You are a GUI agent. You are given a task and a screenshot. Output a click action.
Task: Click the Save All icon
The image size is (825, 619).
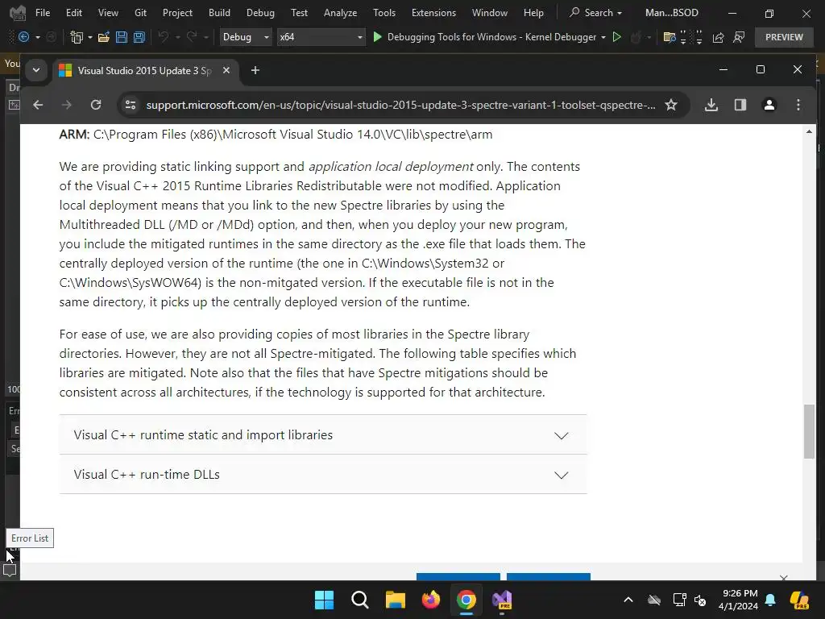(x=139, y=37)
